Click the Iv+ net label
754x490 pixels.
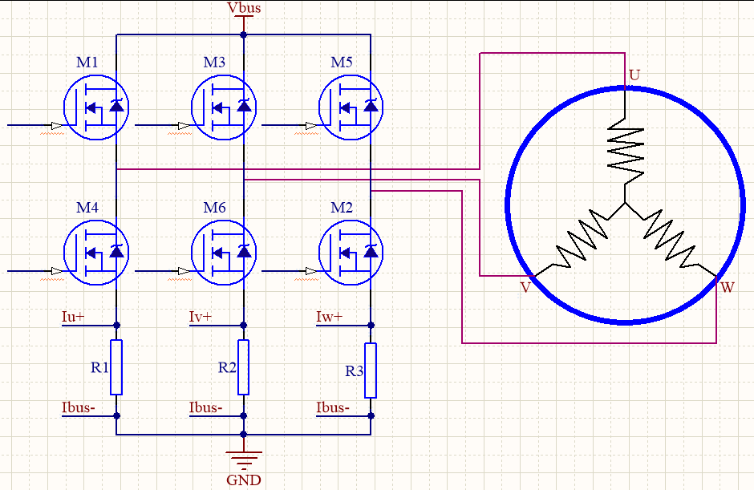[201, 317]
